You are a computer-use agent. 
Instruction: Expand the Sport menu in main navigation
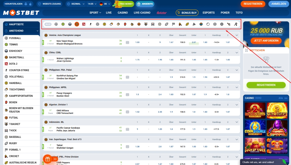95,13
